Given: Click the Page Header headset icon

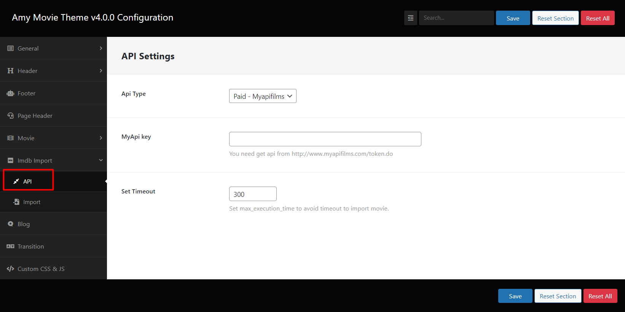Looking at the screenshot, I should (x=10, y=116).
